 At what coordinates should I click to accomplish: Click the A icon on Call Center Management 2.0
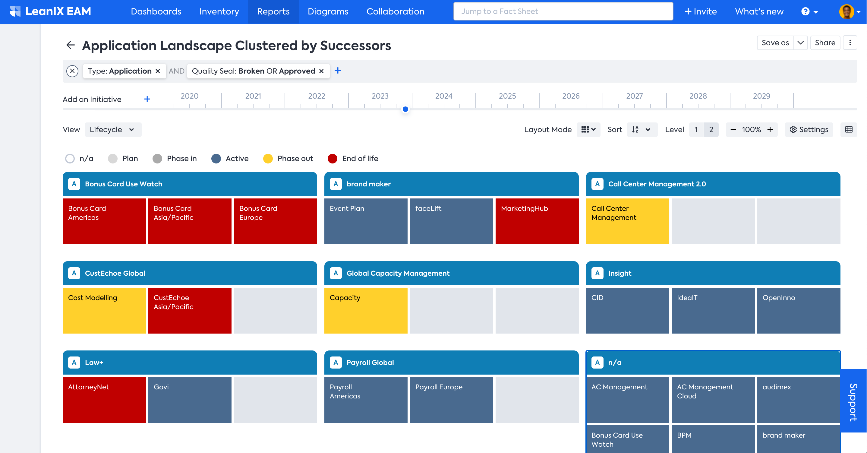(597, 184)
